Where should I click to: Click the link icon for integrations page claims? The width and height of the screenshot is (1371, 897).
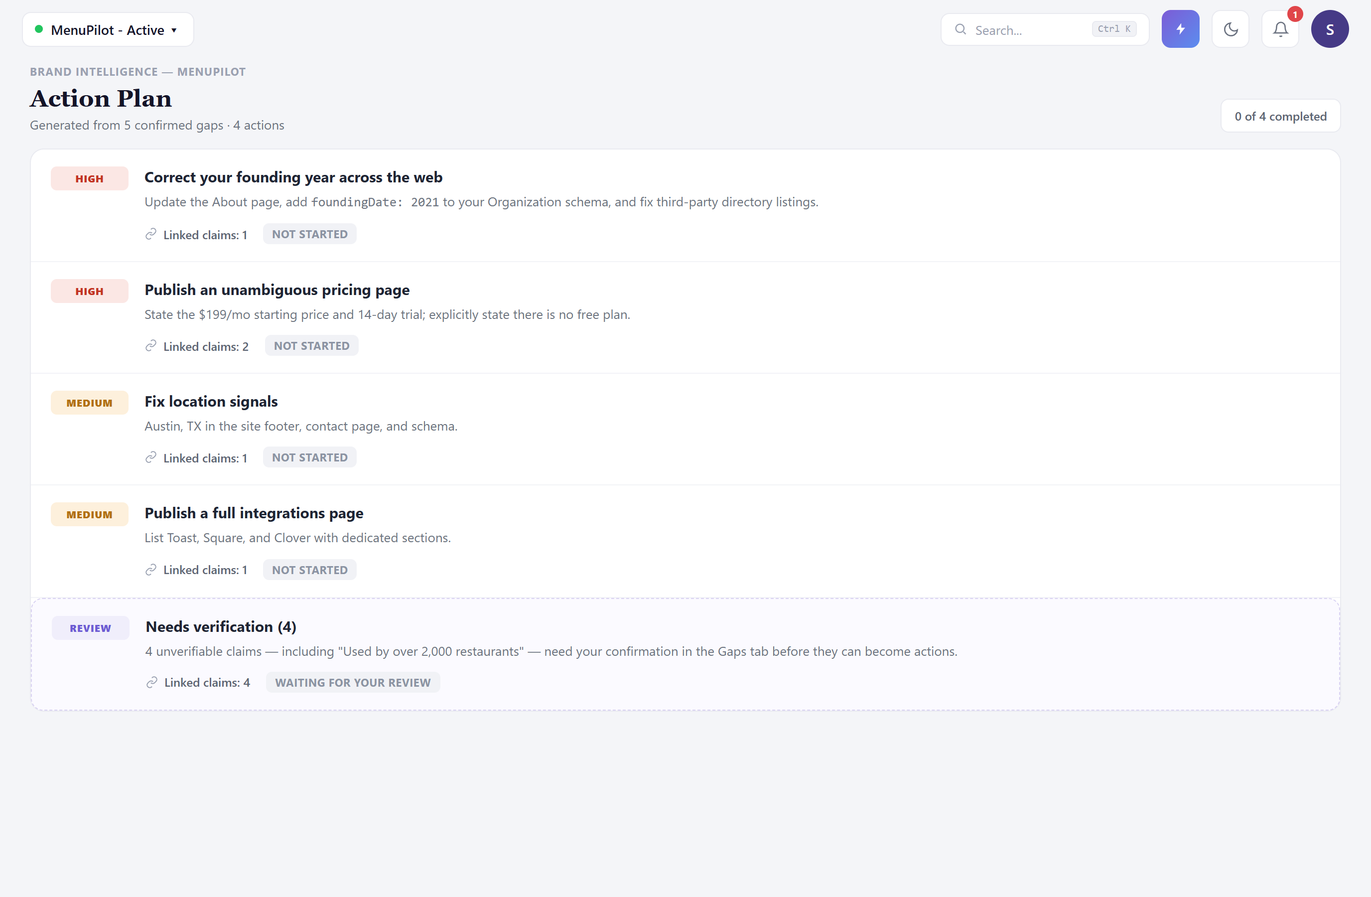[151, 570]
